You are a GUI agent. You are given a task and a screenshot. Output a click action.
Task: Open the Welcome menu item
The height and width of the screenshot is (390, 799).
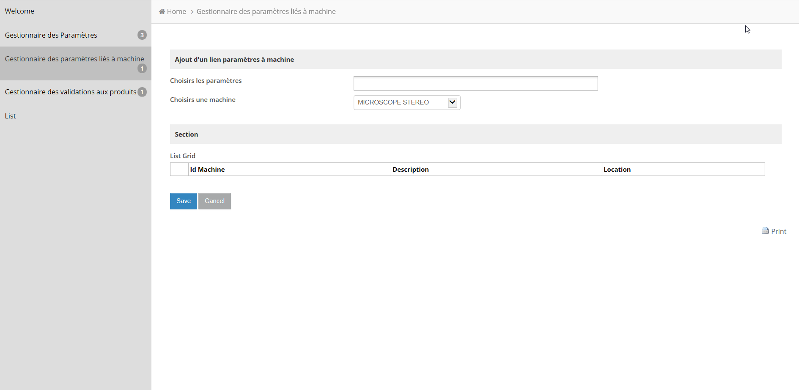tap(19, 11)
